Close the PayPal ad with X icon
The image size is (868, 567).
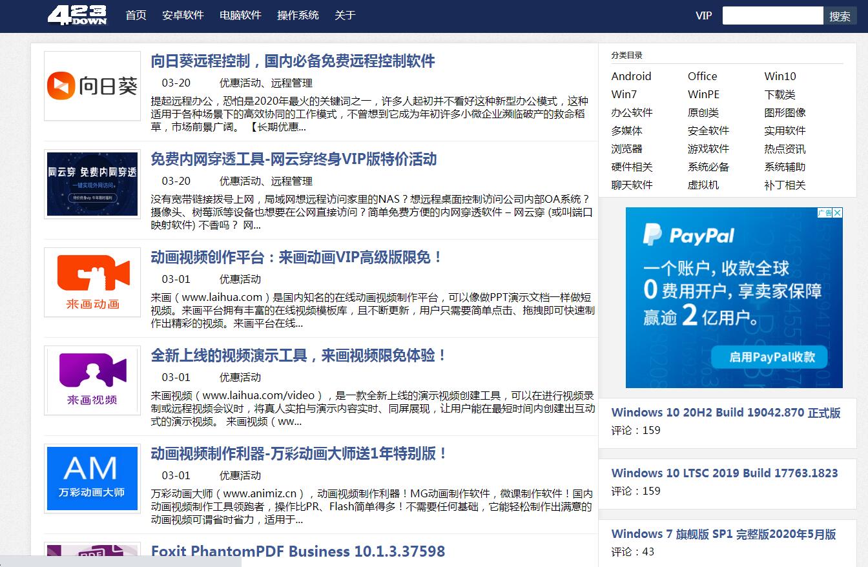(x=838, y=212)
